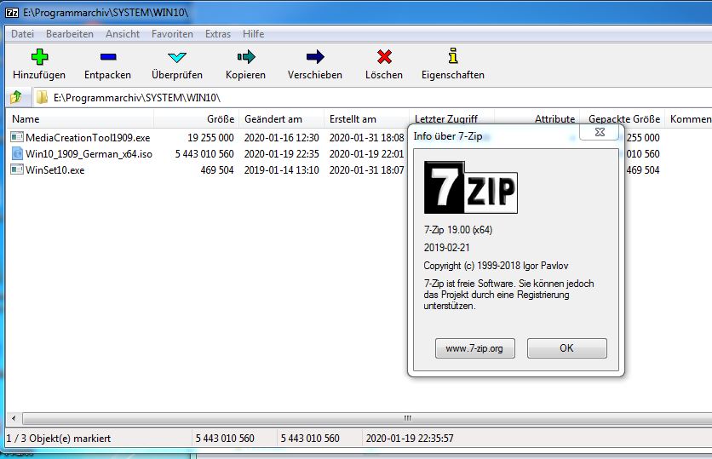Image resolution: width=712 pixels, height=459 pixels.
Task: Click the 7z icon in title bar
Action: [x=12, y=13]
